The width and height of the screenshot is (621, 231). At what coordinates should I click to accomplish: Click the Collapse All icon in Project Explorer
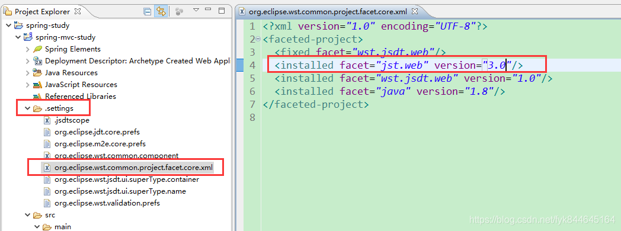(x=148, y=11)
